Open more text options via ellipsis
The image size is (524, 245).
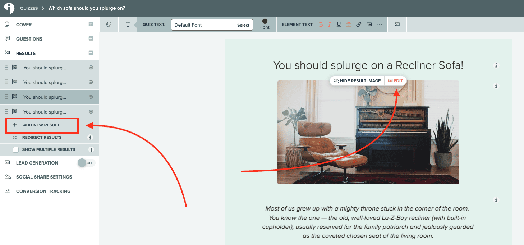[x=380, y=24]
